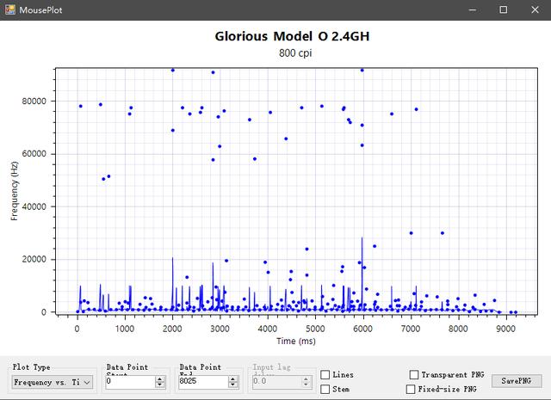Decrease Data Point Start with down arrow
551x400 pixels.
160,385
